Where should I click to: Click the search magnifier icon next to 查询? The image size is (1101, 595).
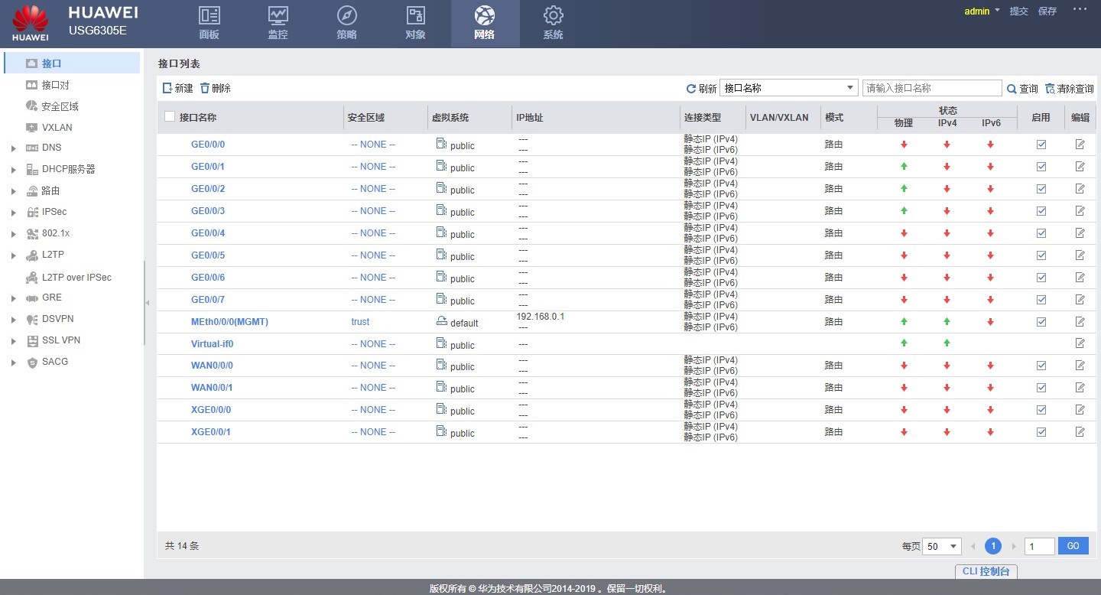coord(1012,89)
